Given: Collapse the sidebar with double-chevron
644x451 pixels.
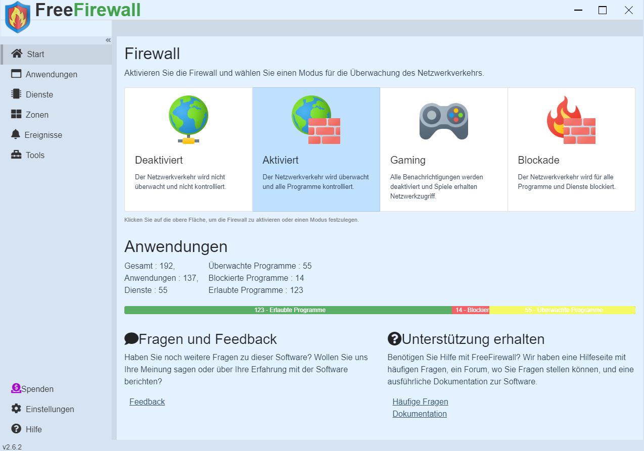Looking at the screenshot, I should (x=108, y=40).
